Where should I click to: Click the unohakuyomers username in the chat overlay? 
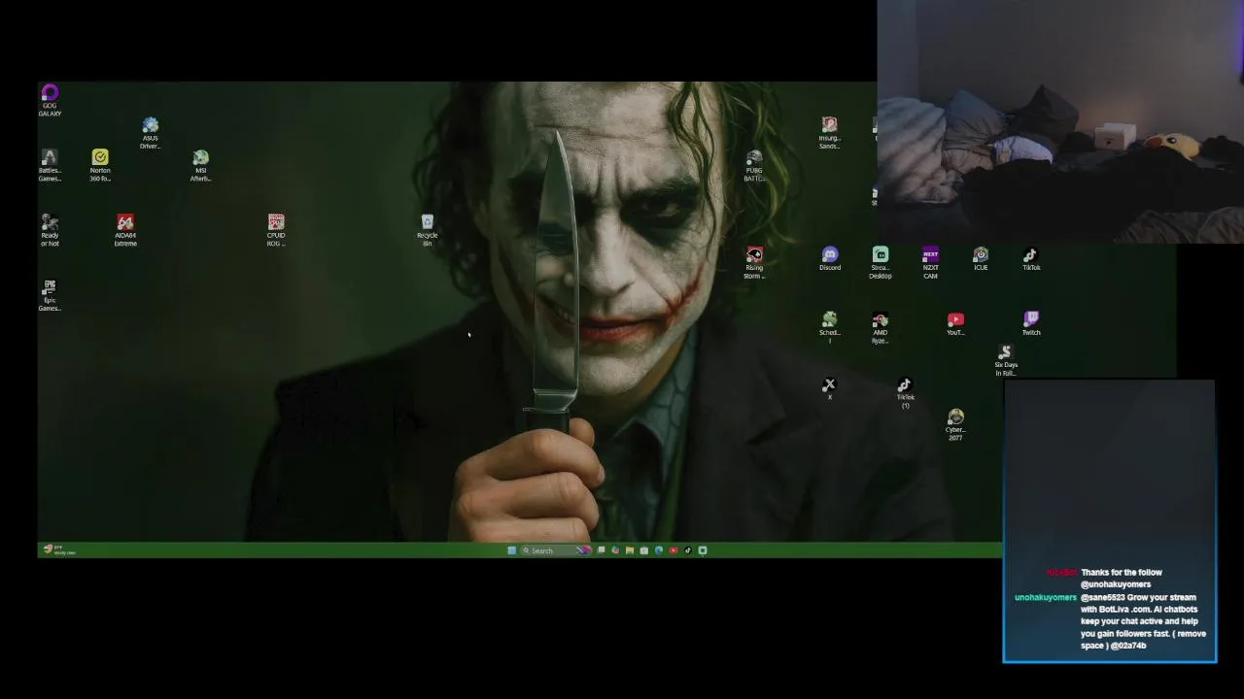coord(1046,597)
